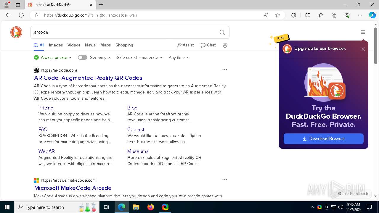The width and height of the screenshot is (379, 213).
Task: Open Edge profile icon
Action: pyautogui.click(x=7, y=5)
